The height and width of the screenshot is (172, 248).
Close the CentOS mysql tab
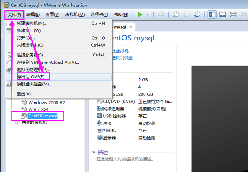pyautogui.click(x=131, y=27)
